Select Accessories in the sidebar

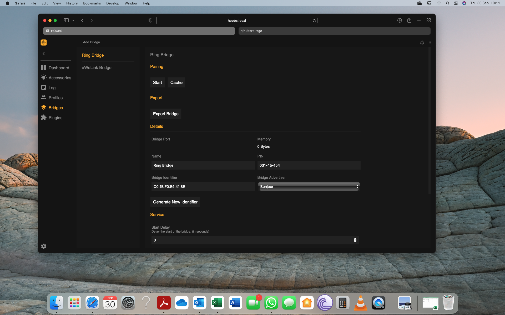(60, 78)
